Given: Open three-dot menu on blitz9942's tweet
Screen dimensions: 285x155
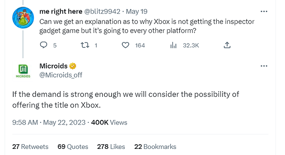Looking at the screenshot, I should (264, 11).
